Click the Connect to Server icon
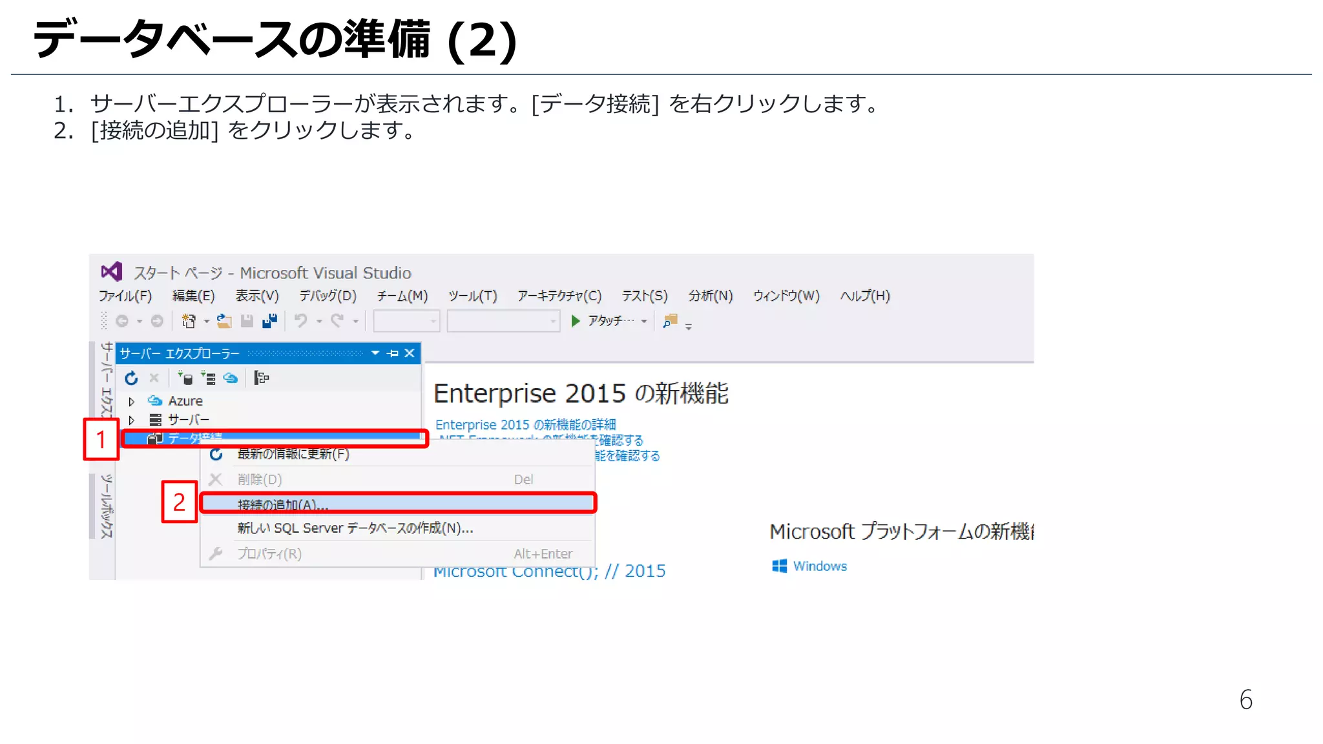 tap(208, 378)
